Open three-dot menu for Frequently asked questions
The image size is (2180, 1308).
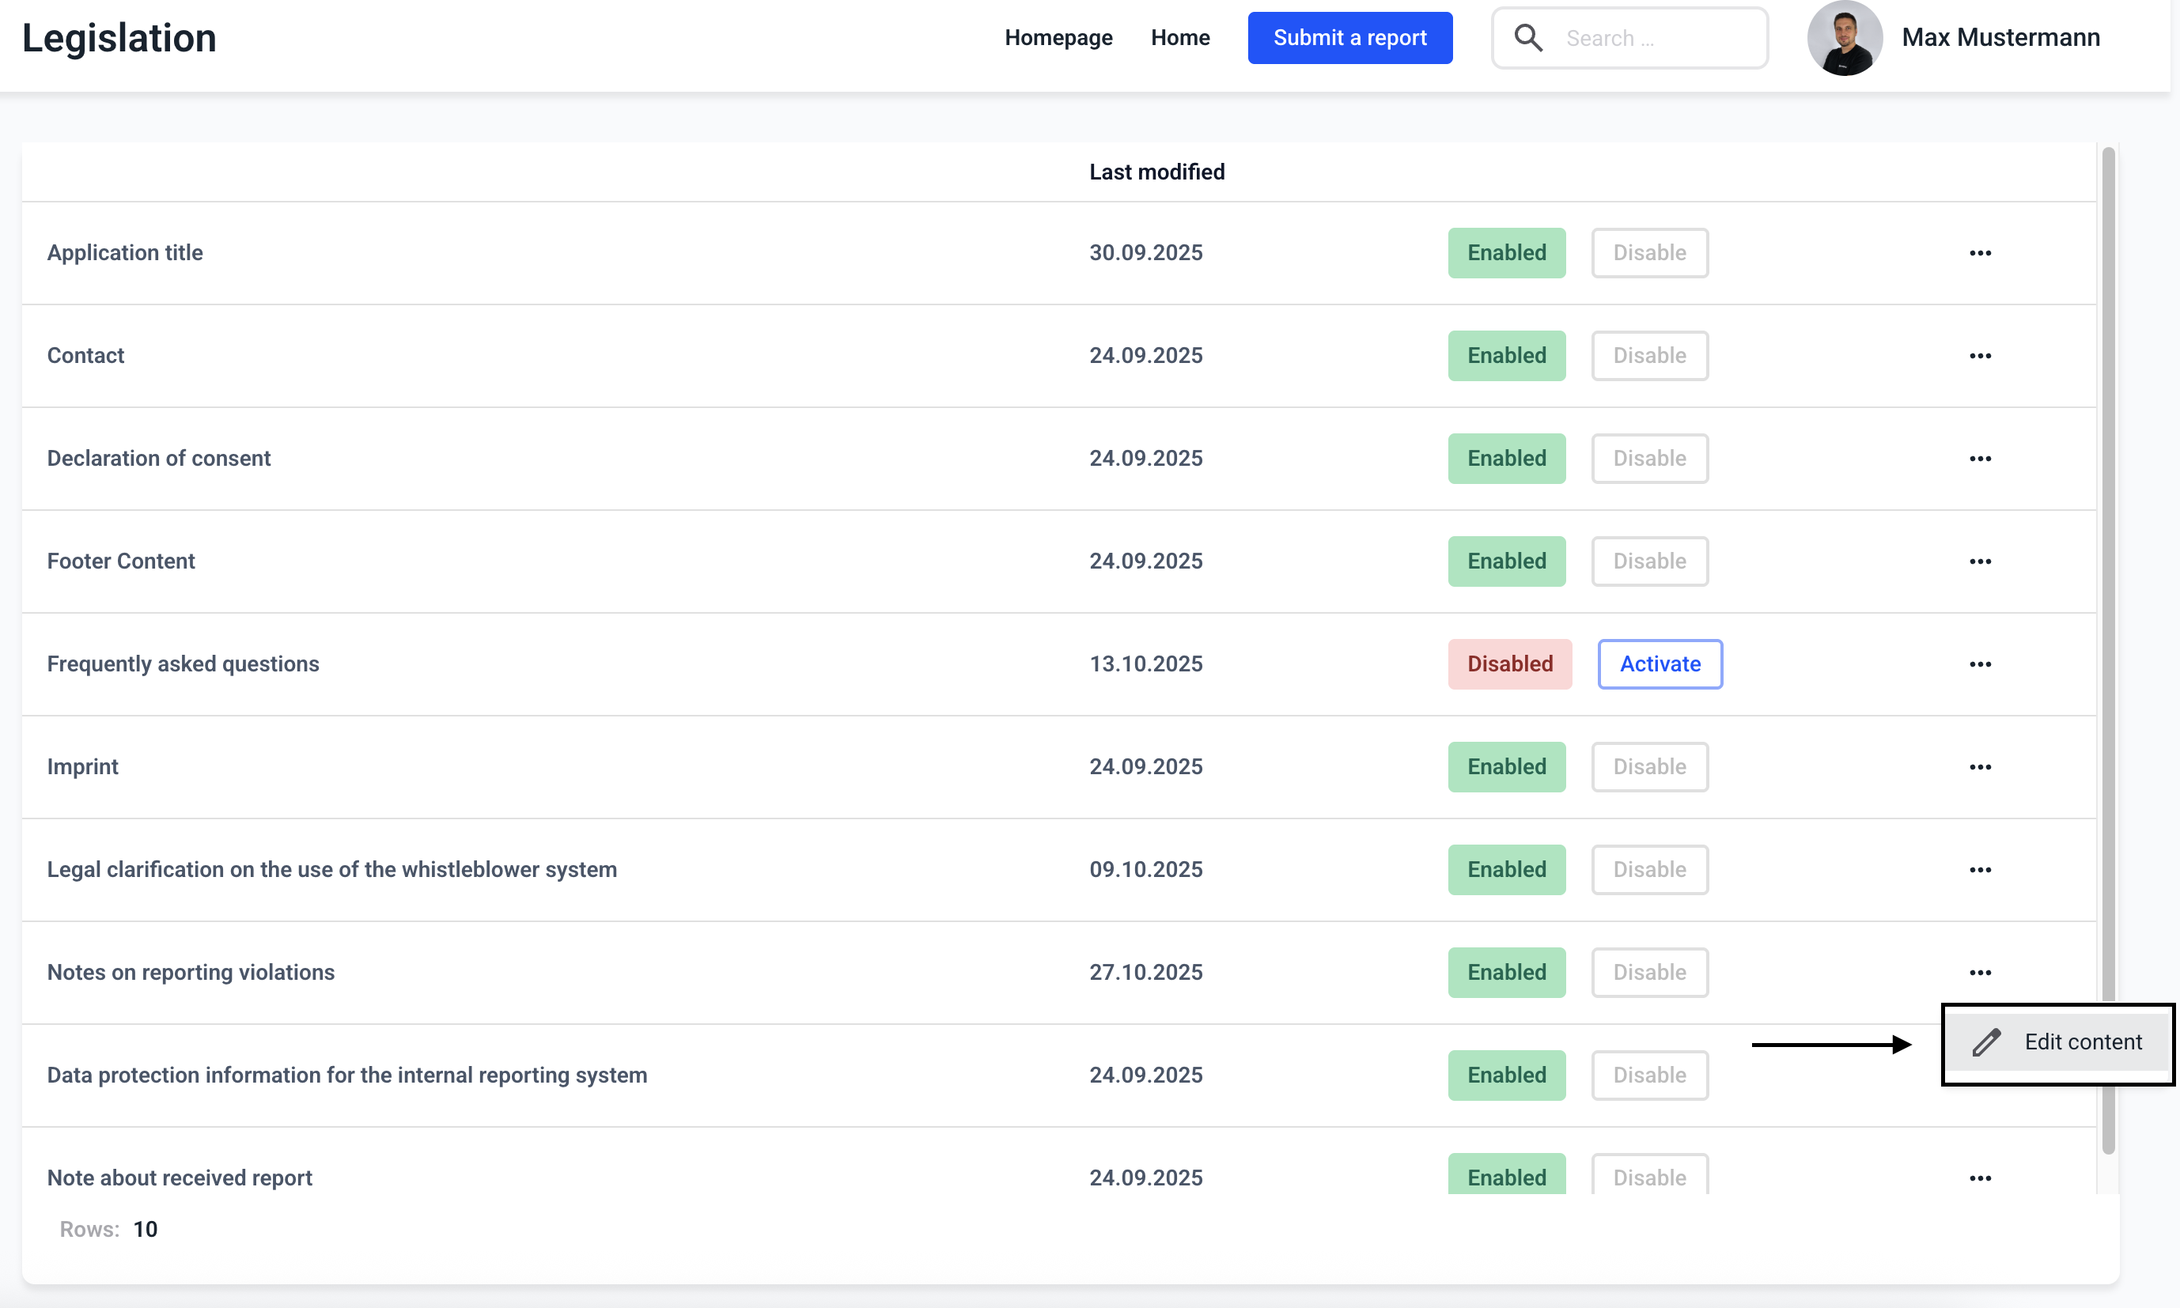(1980, 664)
